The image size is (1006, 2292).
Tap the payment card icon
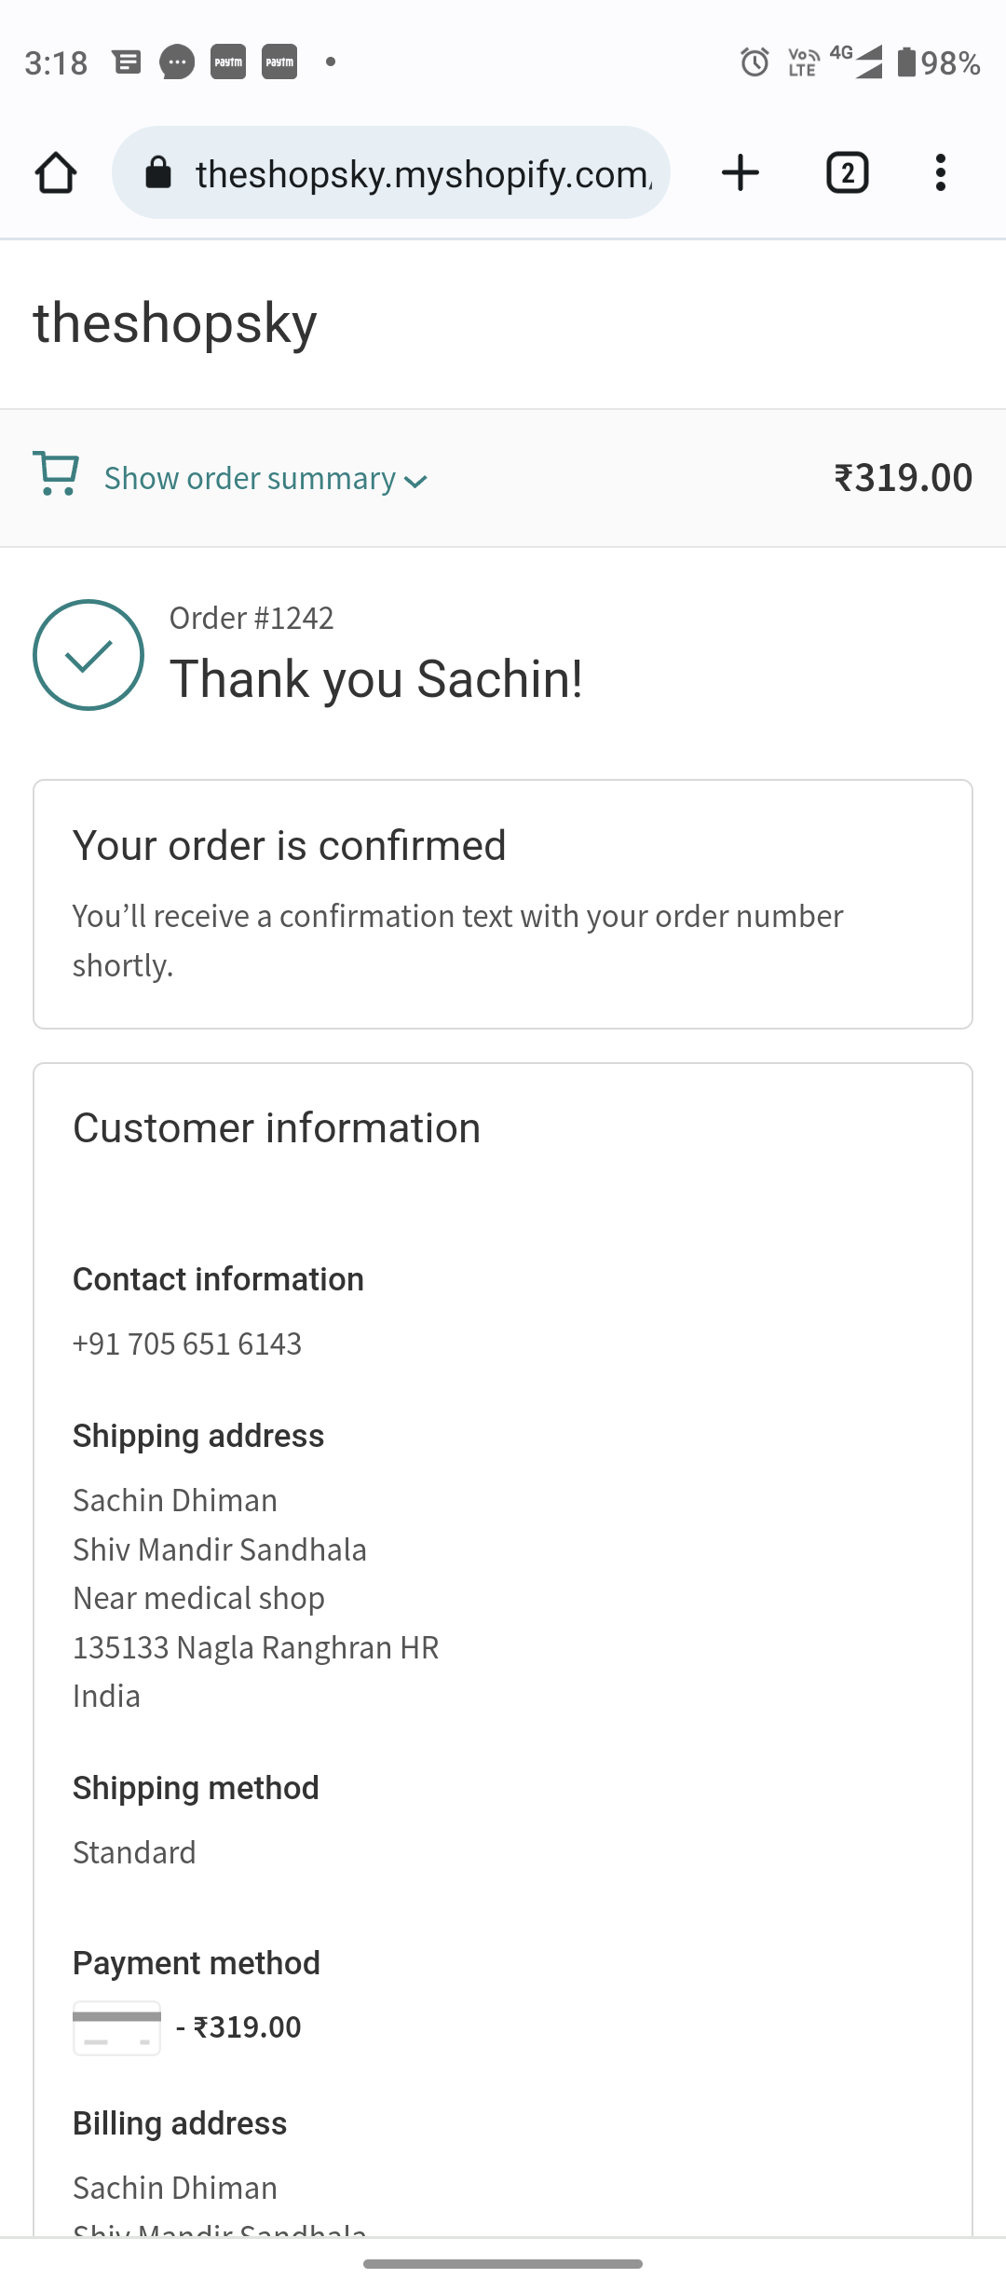(x=116, y=2027)
